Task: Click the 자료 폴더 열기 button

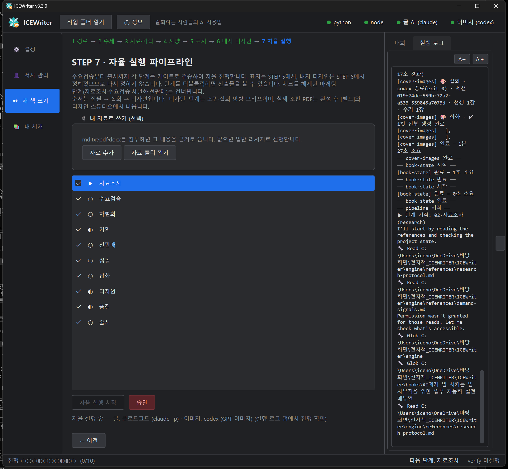Action: pos(150,153)
